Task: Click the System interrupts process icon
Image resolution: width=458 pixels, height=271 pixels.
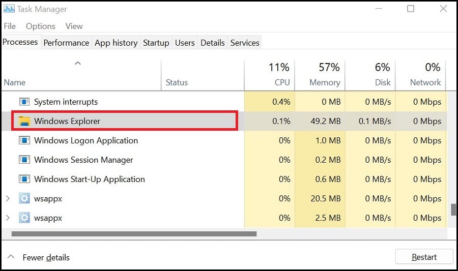Action: 24,102
